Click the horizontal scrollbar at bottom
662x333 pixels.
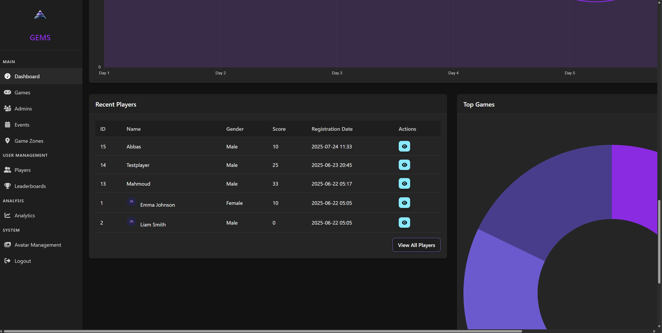click(x=263, y=331)
